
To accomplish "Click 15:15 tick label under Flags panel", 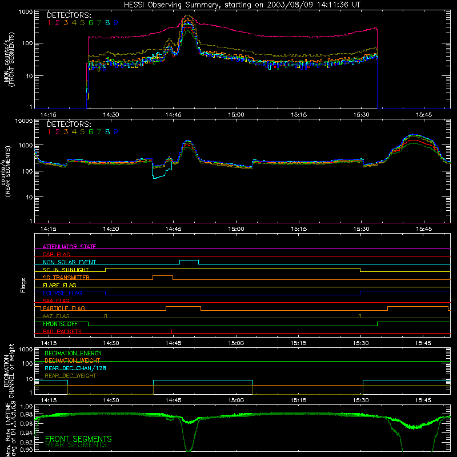I will [x=298, y=343].
